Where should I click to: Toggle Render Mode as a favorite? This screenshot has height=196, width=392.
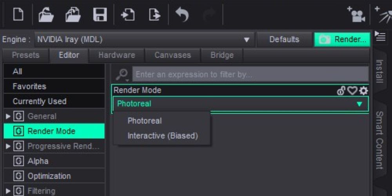click(352, 91)
